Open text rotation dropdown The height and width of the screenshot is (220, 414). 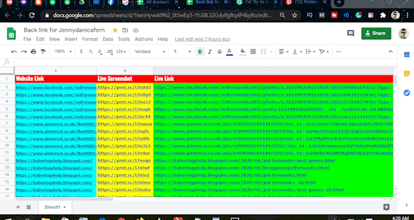(x=324, y=52)
